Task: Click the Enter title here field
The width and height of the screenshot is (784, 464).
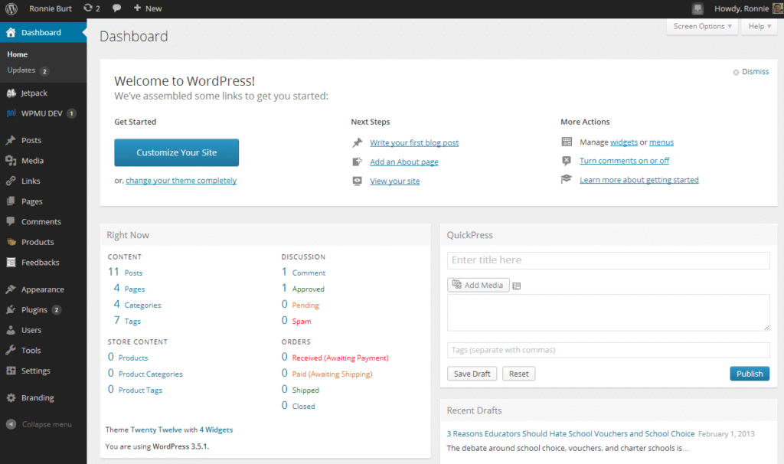Action: click(607, 260)
